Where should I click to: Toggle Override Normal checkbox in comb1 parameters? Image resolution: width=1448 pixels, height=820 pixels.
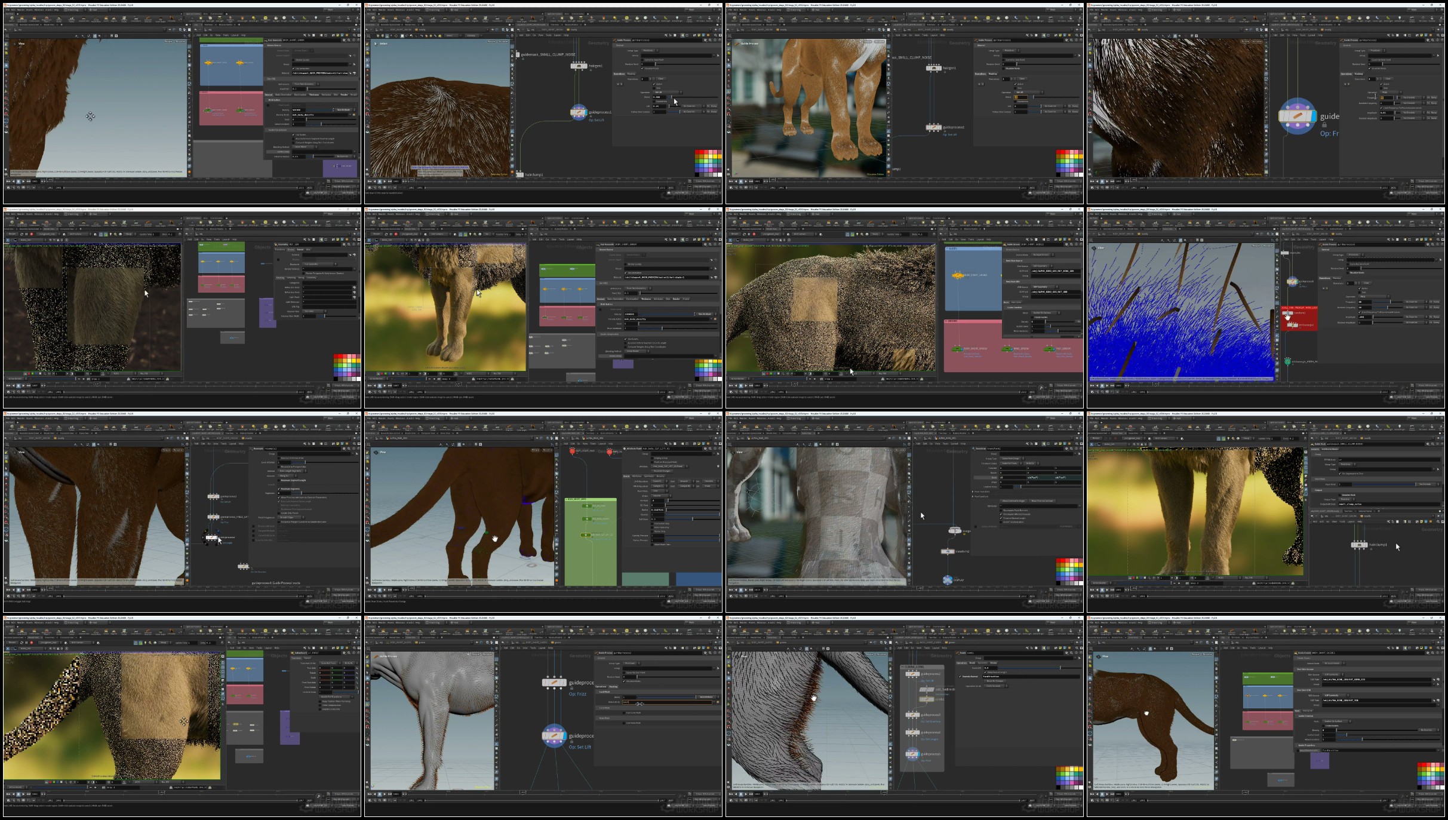(x=961, y=676)
